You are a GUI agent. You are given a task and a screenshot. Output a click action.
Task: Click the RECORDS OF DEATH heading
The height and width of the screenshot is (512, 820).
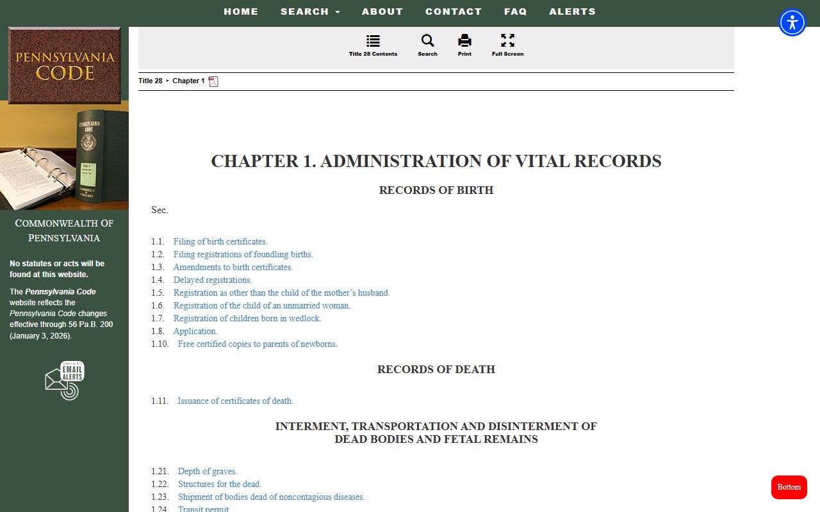click(x=436, y=369)
